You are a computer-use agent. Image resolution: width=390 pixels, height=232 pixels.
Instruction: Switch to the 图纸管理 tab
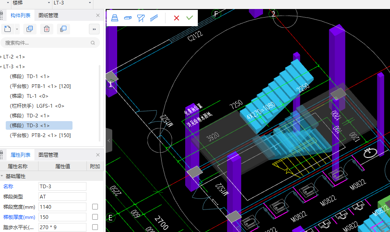48,16
